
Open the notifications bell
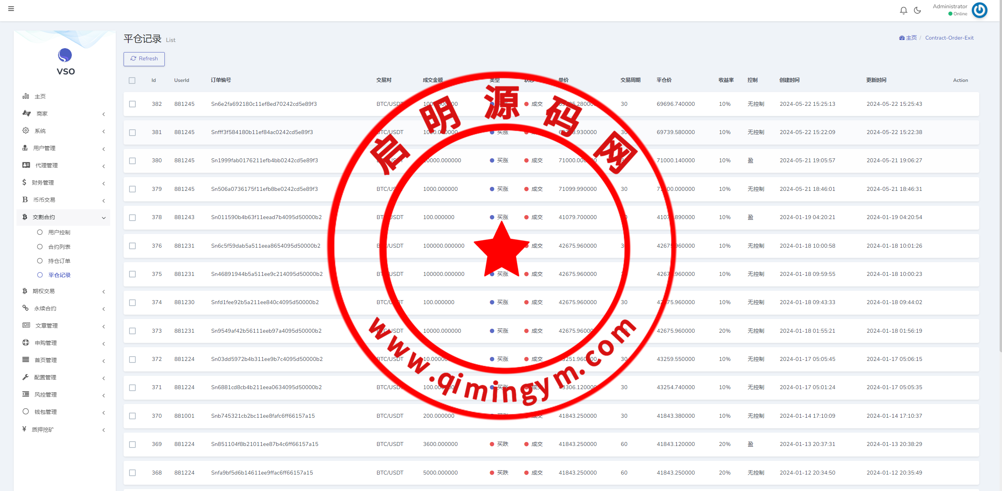click(x=903, y=11)
